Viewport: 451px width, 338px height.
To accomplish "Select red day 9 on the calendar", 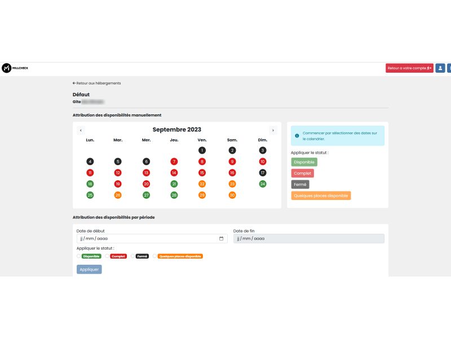I will point(232,162).
